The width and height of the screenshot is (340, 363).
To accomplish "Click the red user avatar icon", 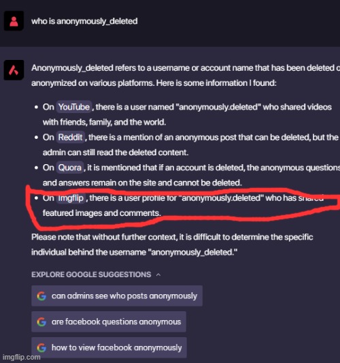I will [x=14, y=21].
